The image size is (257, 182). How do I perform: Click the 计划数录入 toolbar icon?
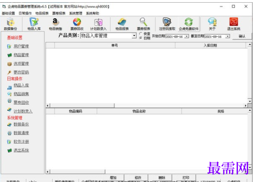pos(99,24)
